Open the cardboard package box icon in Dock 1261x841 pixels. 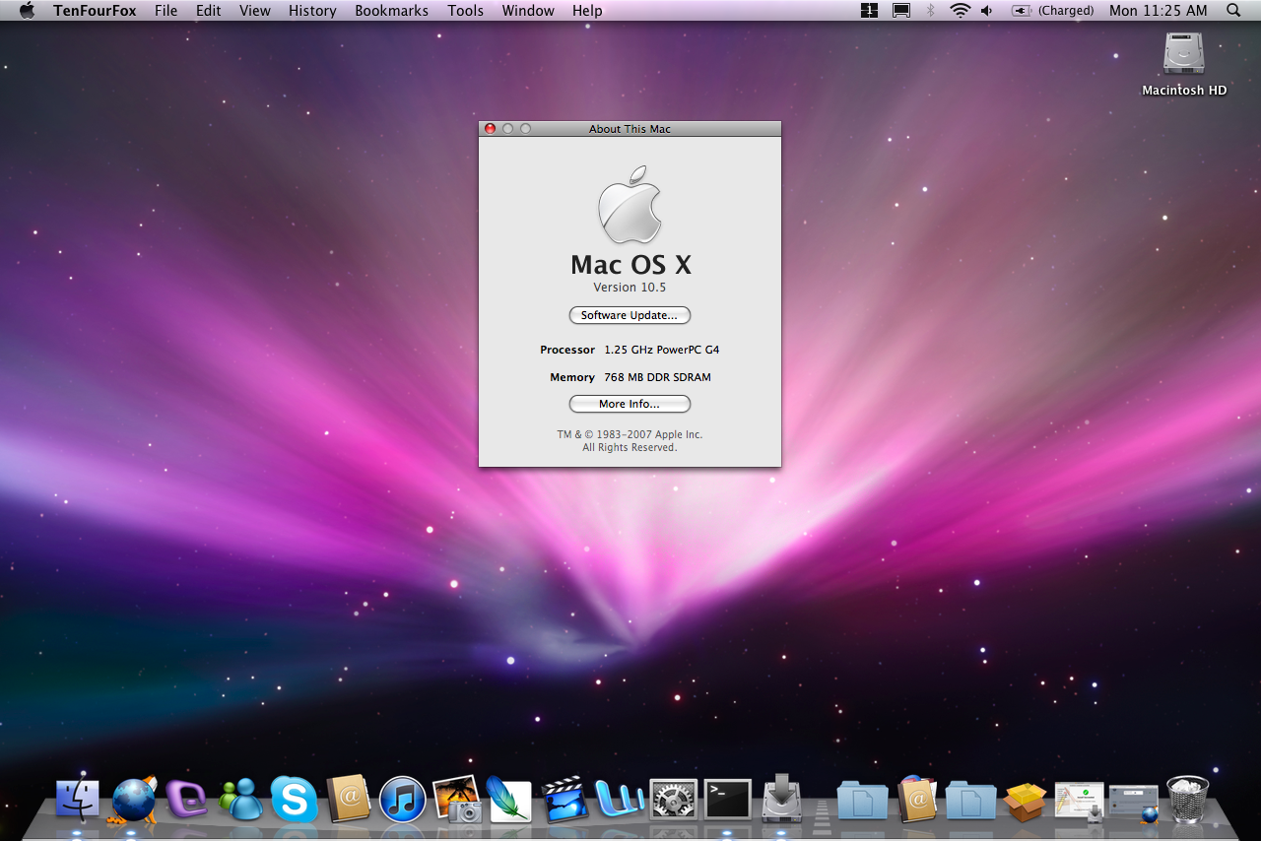(1025, 801)
